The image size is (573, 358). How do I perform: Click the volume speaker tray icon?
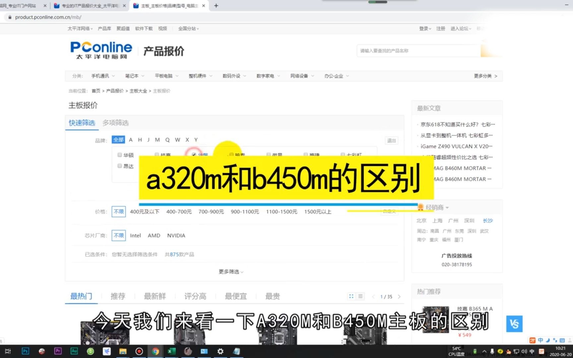(x=524, y=351)
